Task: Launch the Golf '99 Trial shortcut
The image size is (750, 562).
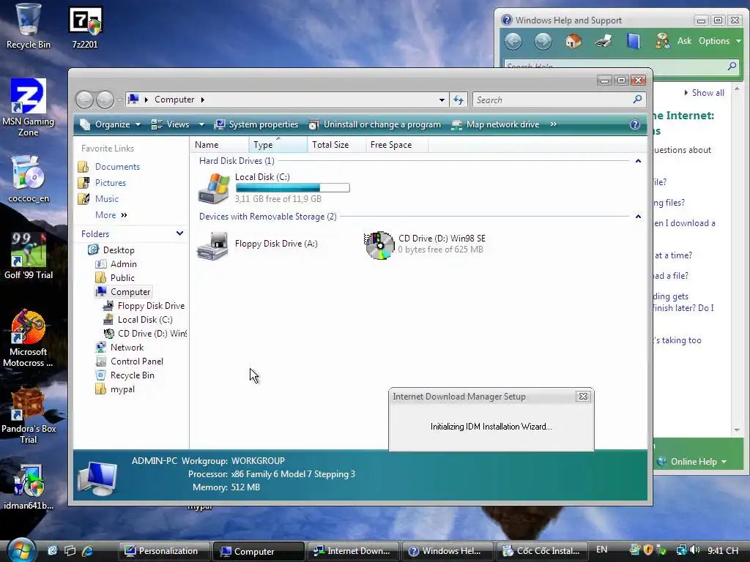Action: (x=29, y=255)
